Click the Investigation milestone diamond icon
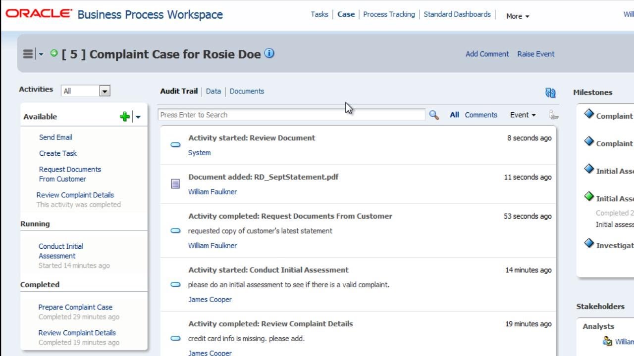The width and height of the screenshot is (634, 356). [x=589, y=243]
